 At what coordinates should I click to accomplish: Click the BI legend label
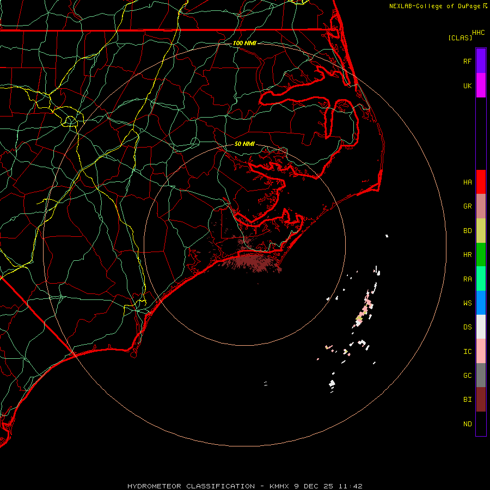[x=468, y=400]
